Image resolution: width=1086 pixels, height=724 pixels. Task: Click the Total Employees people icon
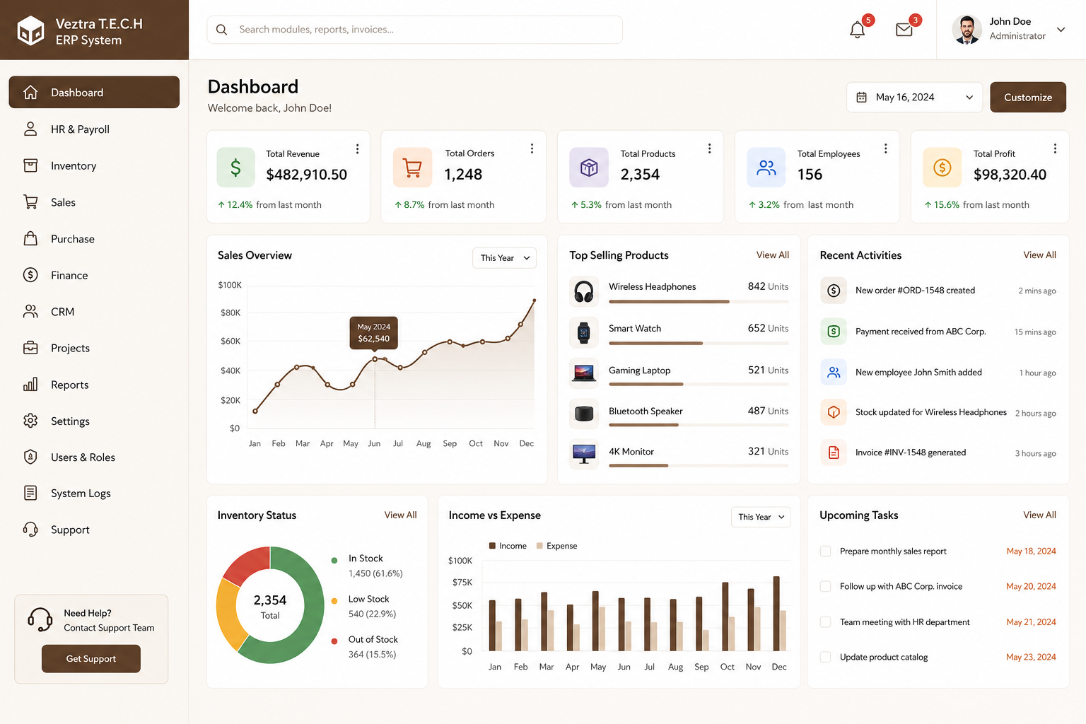point(766,168)
